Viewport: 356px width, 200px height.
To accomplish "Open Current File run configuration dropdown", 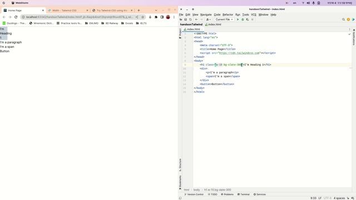I will pyautogui.click(x=224, y=19).
